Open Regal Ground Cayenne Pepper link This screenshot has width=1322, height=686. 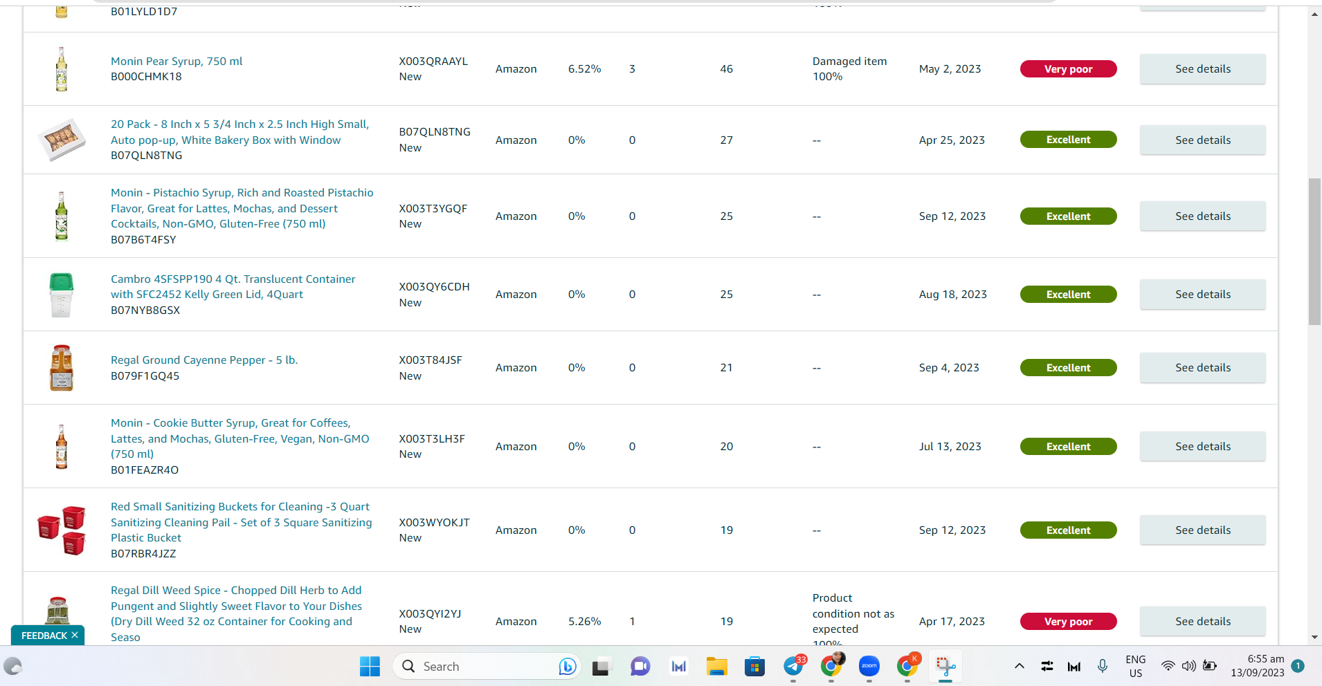[204, 360]
